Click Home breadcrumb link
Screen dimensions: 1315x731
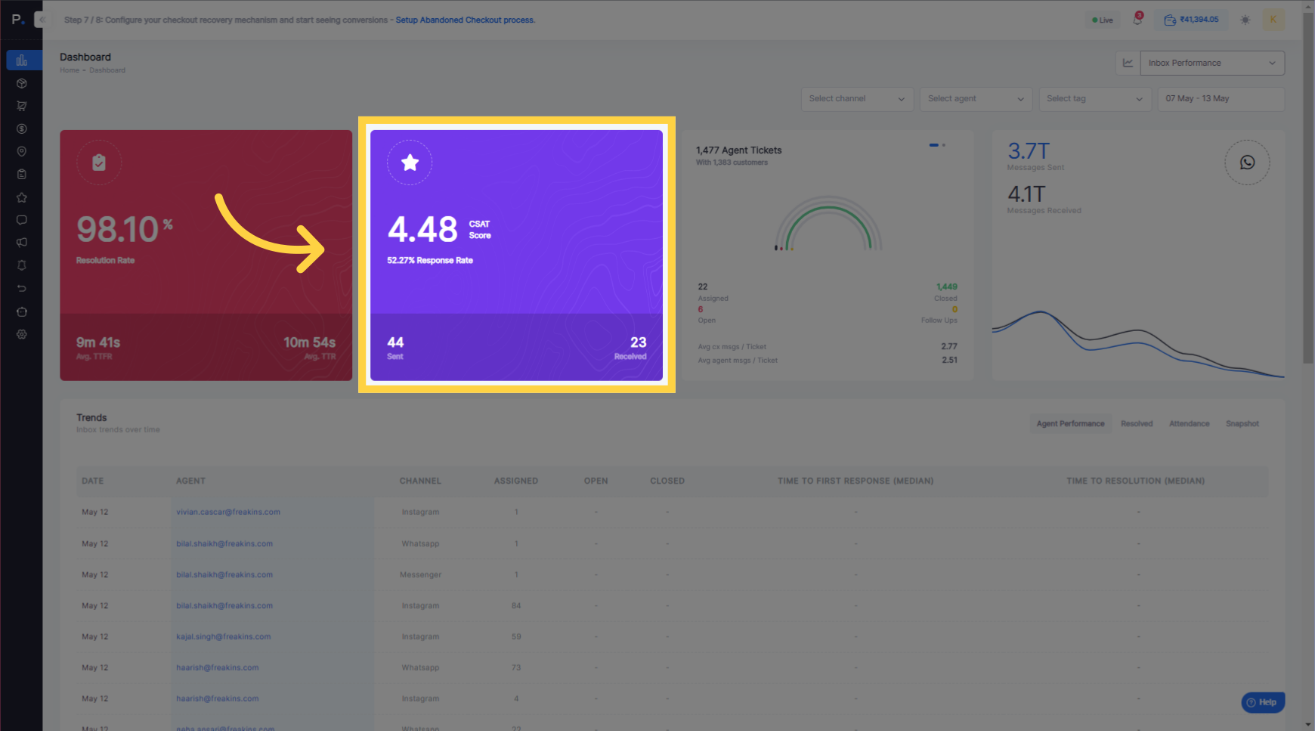70,70
